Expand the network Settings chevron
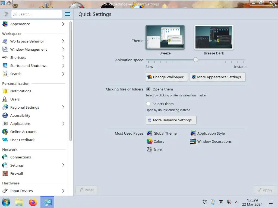Viewport: 278px width, 208px height. [63, 165]
